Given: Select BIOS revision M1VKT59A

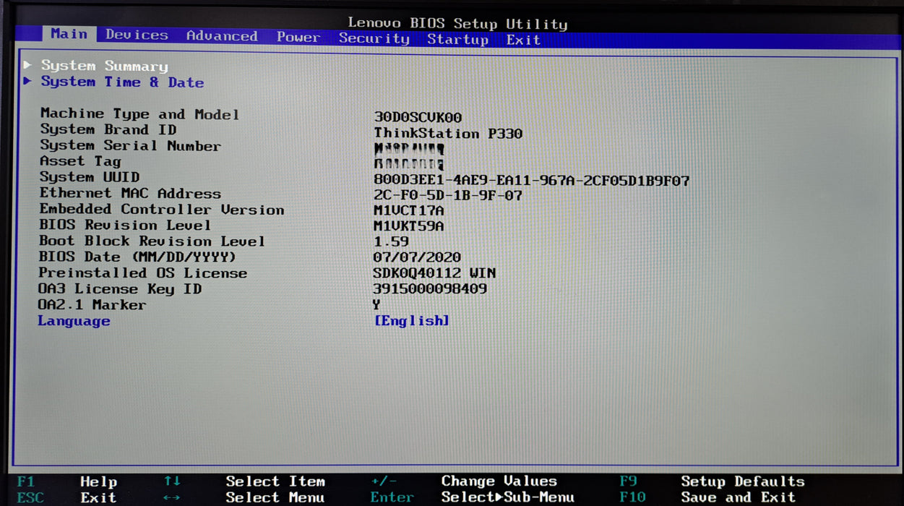Looking at the screenshot, I should point(409,227).
